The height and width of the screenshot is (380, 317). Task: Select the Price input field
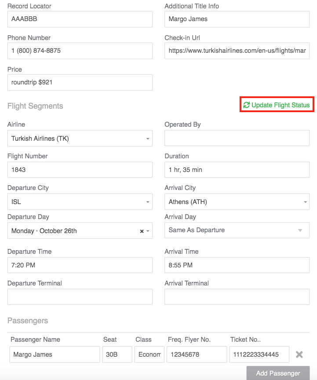tap(80, 83)
